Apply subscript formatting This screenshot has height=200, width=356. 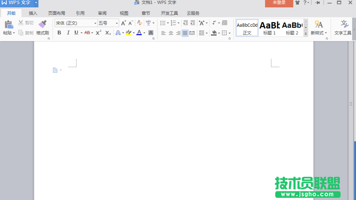[x=108, y=33]
